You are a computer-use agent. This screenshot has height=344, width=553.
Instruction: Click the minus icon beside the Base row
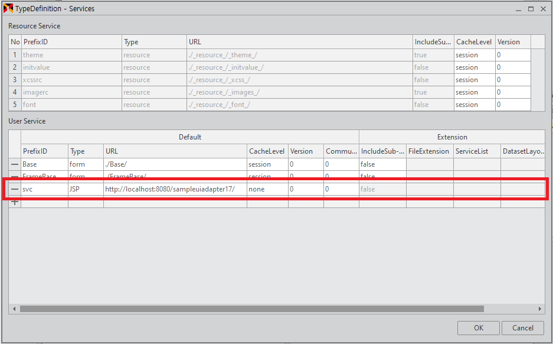click(x=15, y=164)
